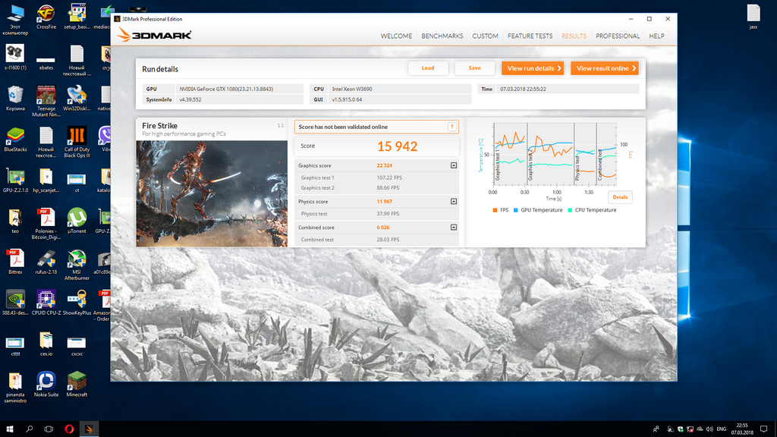This screenshot has width=777, height=437.
Task: Click View run details button
Action: pyautogui.click(x=533, y=68)
